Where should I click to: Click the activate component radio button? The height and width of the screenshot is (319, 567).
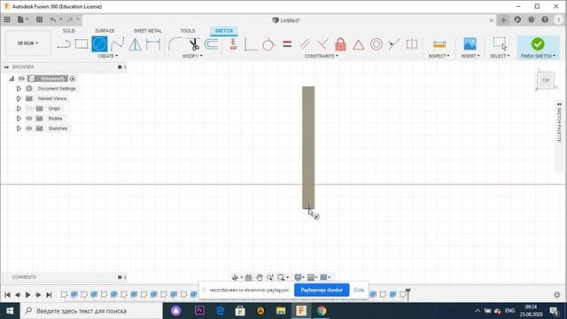click(x=73, y=79)
